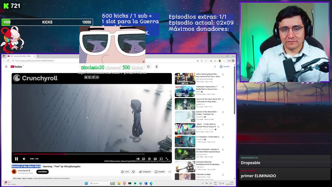Screen dimensions: 332x187
Task: Start voice search with microphone icon
Action: click(x=156, y=67)
